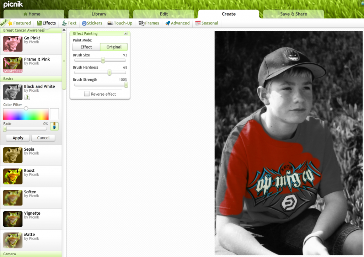The image size is (364, 257).
Task: Select the Boost effect
Action: [31, 176]
